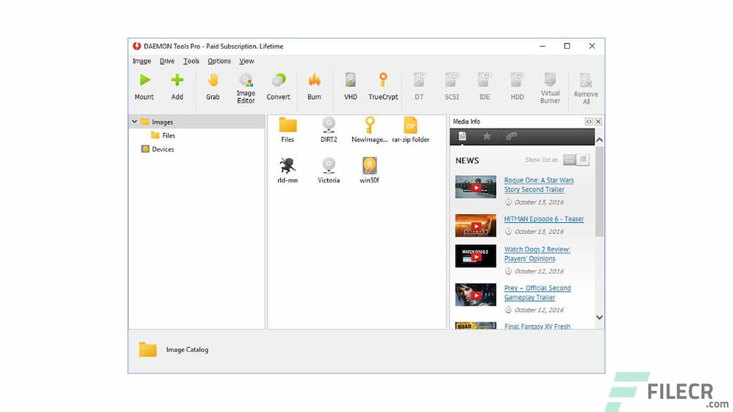Open the Image Editor tool

(246, 81)
